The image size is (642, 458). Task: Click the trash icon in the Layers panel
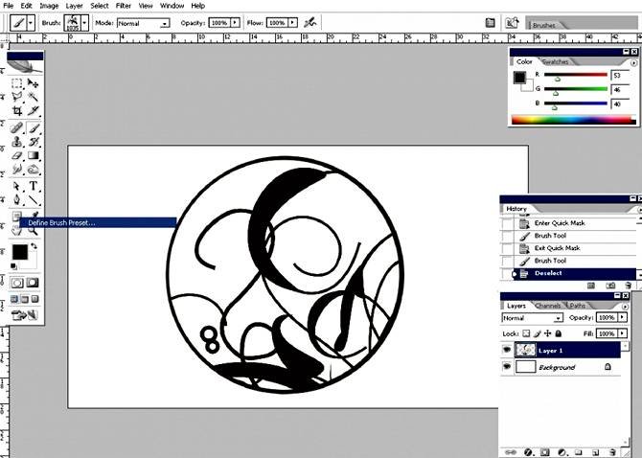pyautogui.click(x=626, y=450)
